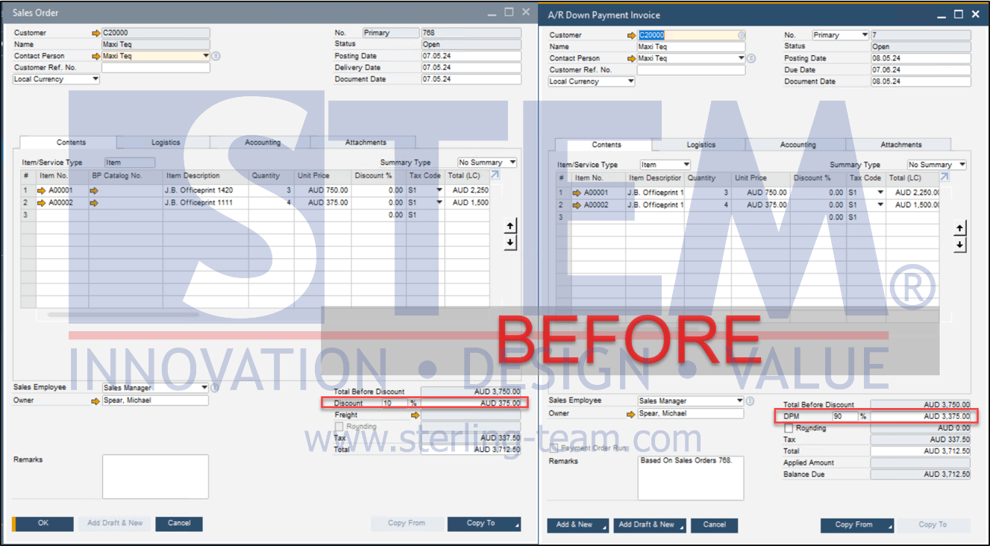Click DPM percent field showing 90
Viewport: 990px width, 546px height.
pyautogui.click(x=845, y=416)
